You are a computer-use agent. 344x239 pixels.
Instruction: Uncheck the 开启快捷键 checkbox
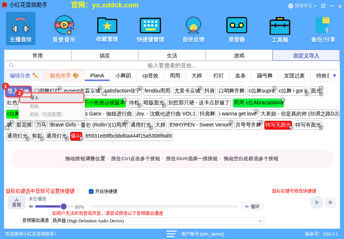(x=91, y=191)
